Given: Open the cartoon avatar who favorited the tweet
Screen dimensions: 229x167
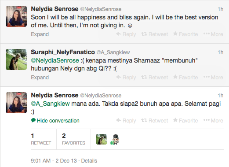Looking at the screenshot, I should pyautogui.click(x=115, y=139).
